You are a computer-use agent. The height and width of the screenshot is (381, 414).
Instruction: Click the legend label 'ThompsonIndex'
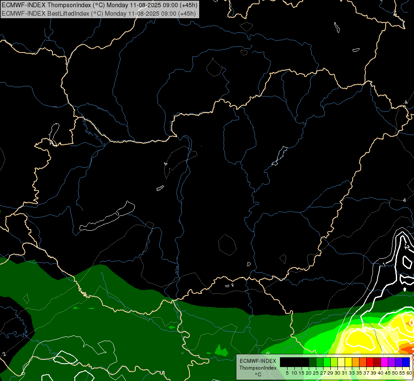tap(258, 368)
